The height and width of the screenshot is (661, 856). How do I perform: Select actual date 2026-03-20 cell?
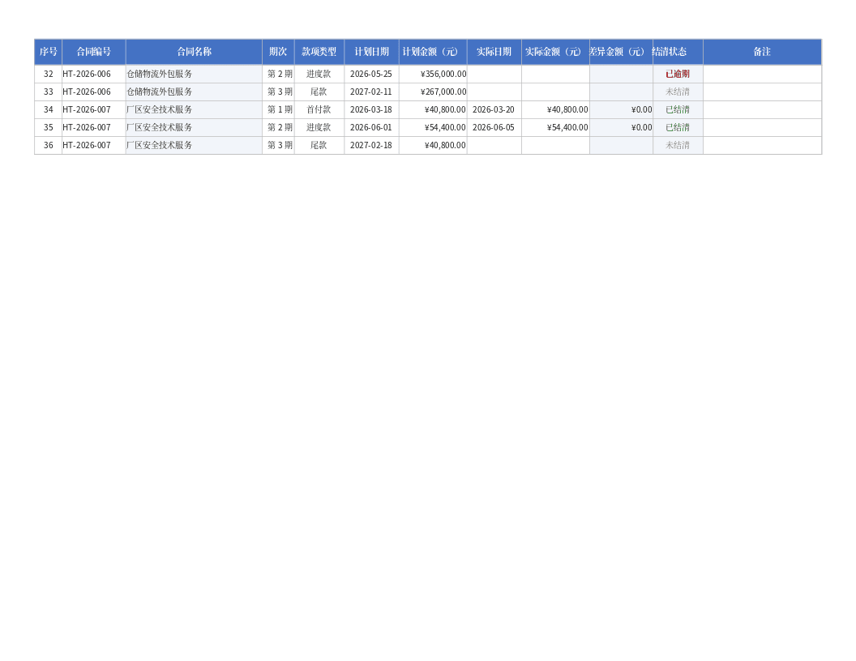pyautogui.click(x=494, y=109)
